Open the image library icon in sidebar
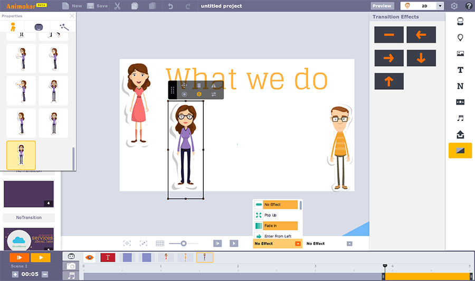The width and height of the screenshot is (475, 281). [460, 54]
